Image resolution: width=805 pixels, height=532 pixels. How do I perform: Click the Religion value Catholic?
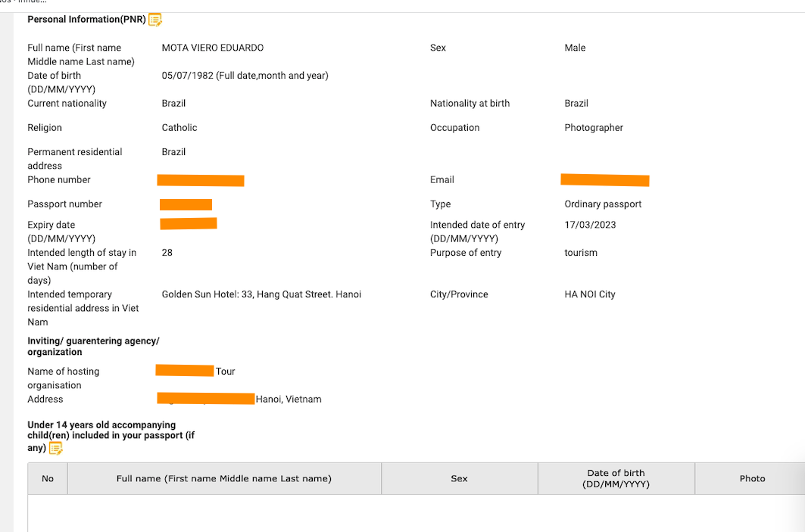[179, 128]
